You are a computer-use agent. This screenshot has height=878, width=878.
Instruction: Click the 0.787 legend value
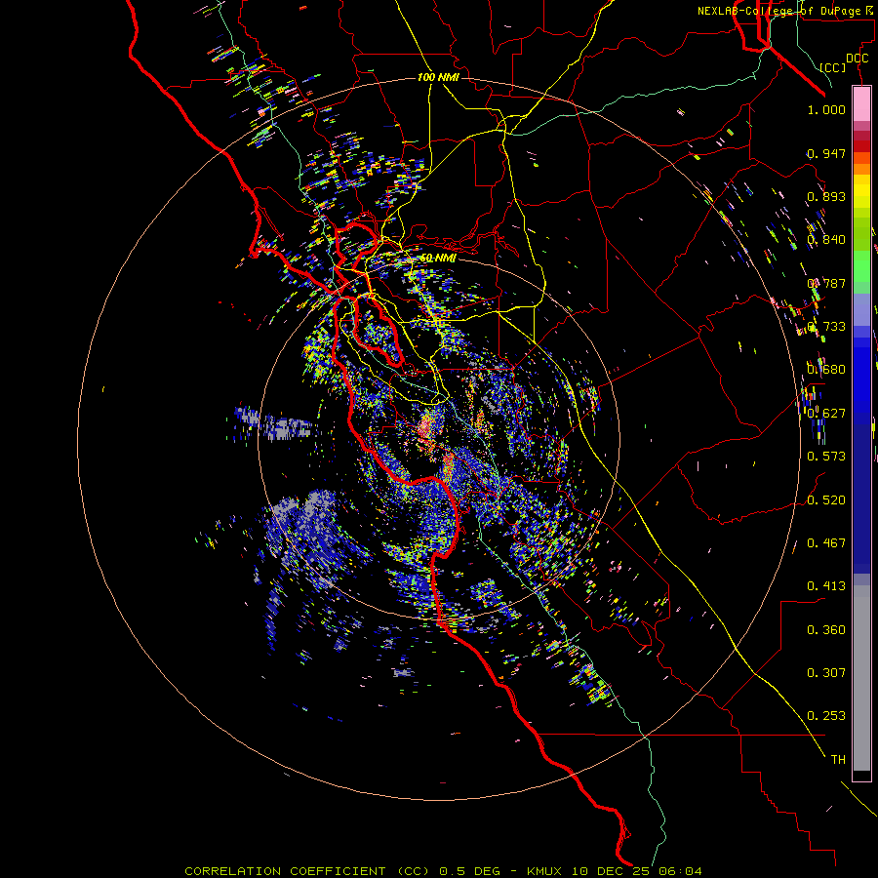click(826, 283)
